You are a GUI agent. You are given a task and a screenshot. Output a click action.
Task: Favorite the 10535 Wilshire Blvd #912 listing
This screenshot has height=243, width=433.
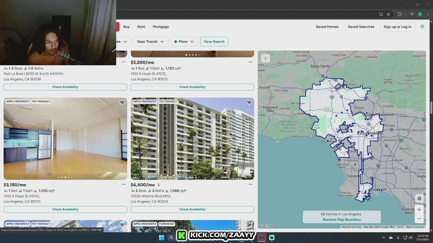pos(249,103)
